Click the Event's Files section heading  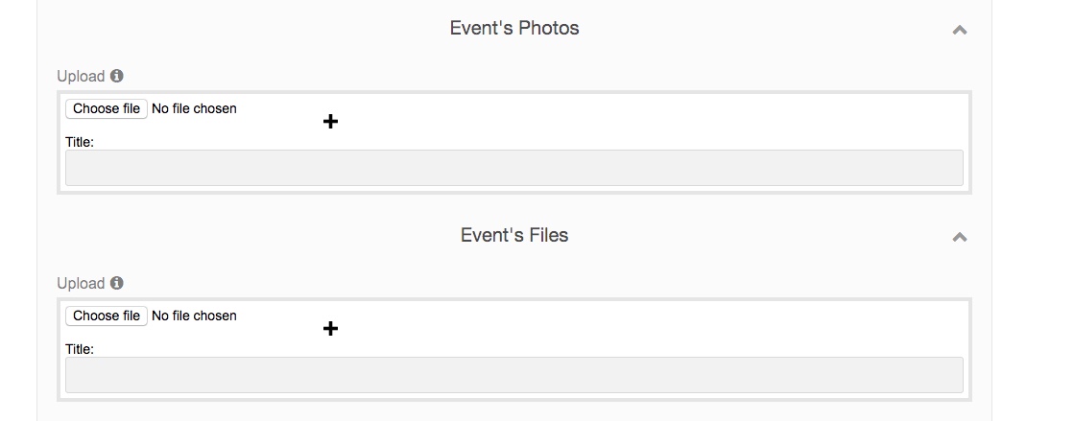click(x=514, y=235)
